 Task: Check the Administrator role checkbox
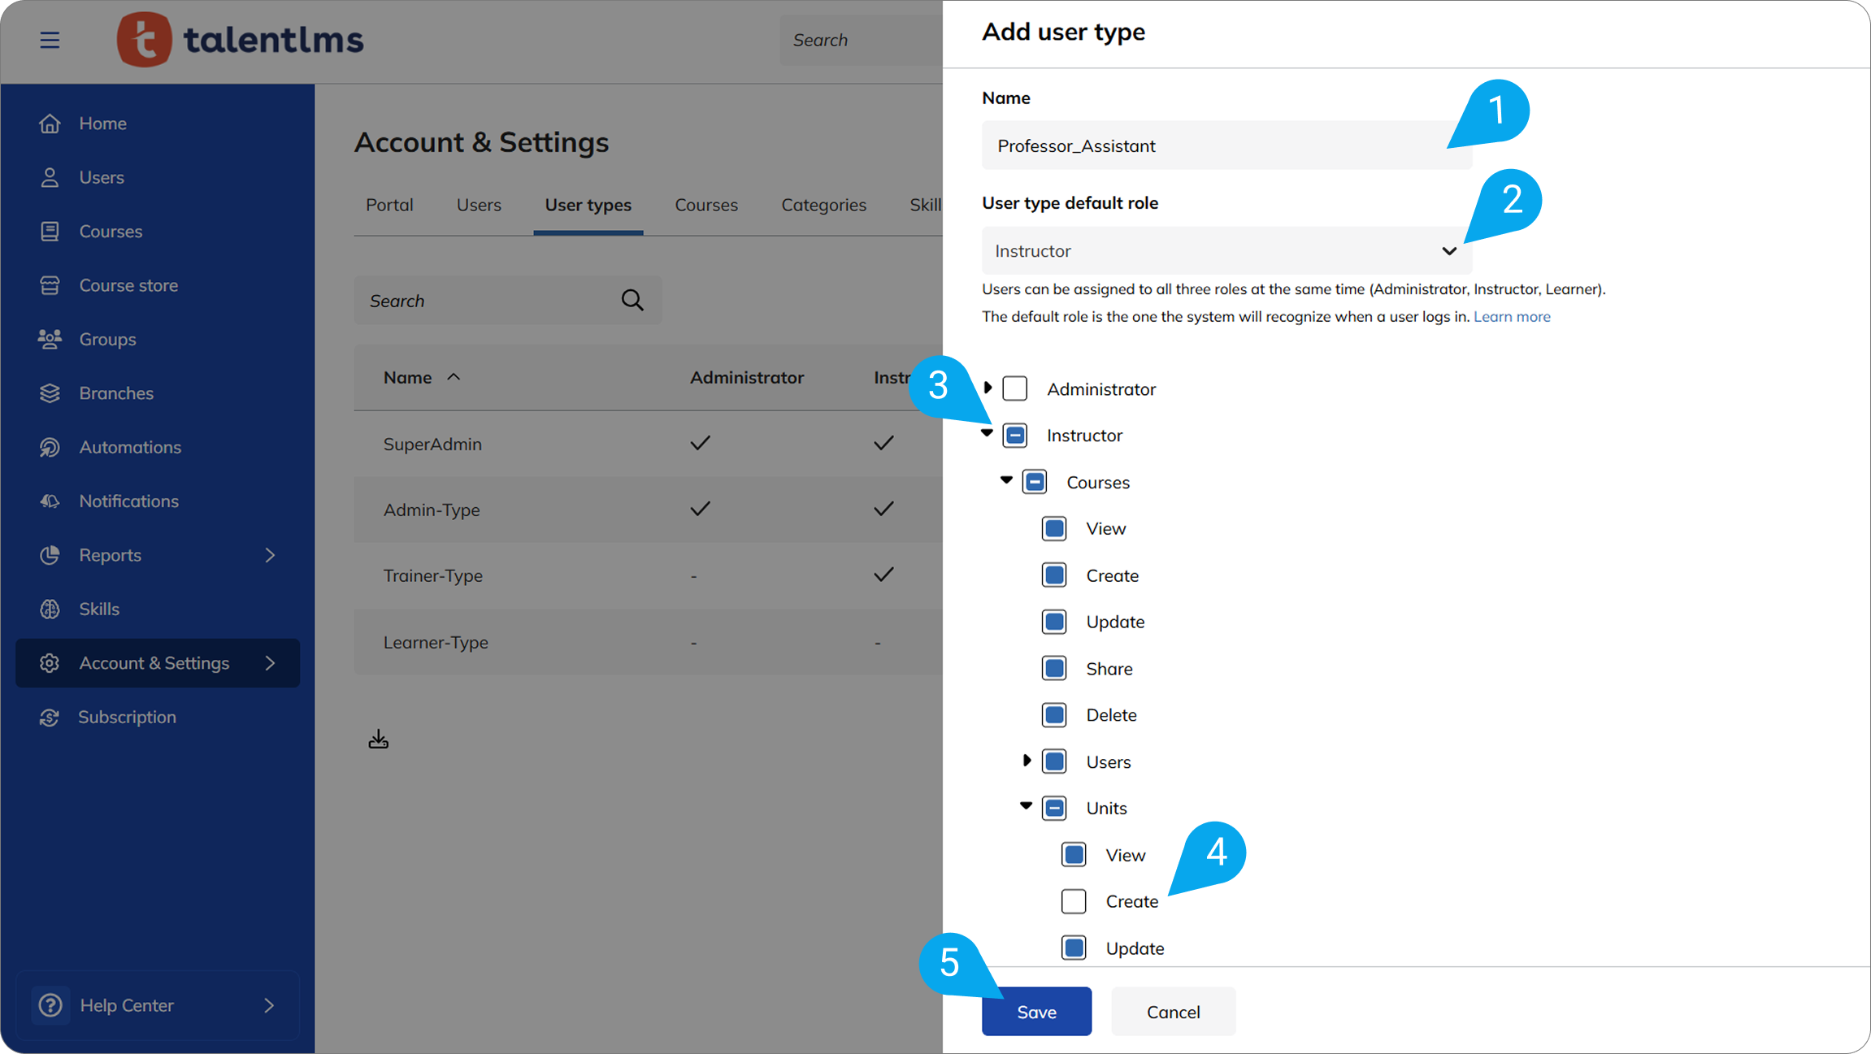click(x=1014, y=388)
